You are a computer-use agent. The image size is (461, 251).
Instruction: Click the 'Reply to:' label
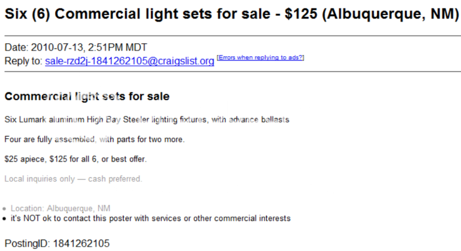[23, 61]
